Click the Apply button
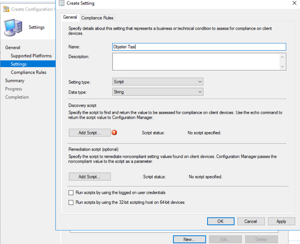This screenshot has width=300, height=244. click(x=281, y=221)
